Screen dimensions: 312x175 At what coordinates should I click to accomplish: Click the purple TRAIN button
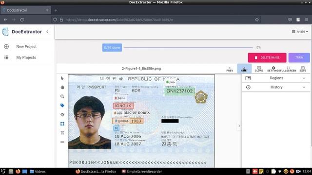(299, 57)
